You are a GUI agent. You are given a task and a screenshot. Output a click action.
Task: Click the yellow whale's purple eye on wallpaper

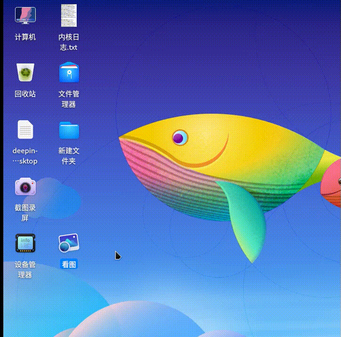coord(179,138)
